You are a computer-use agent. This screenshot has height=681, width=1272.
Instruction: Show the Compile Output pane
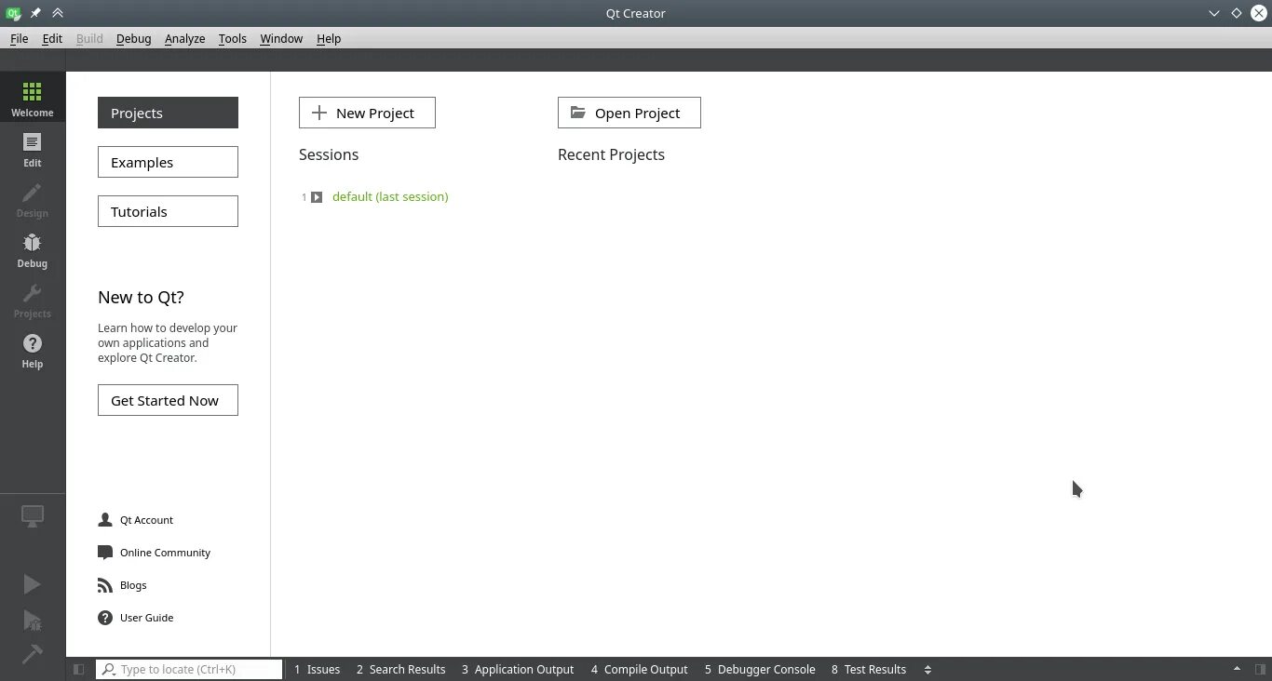point(639,669)
